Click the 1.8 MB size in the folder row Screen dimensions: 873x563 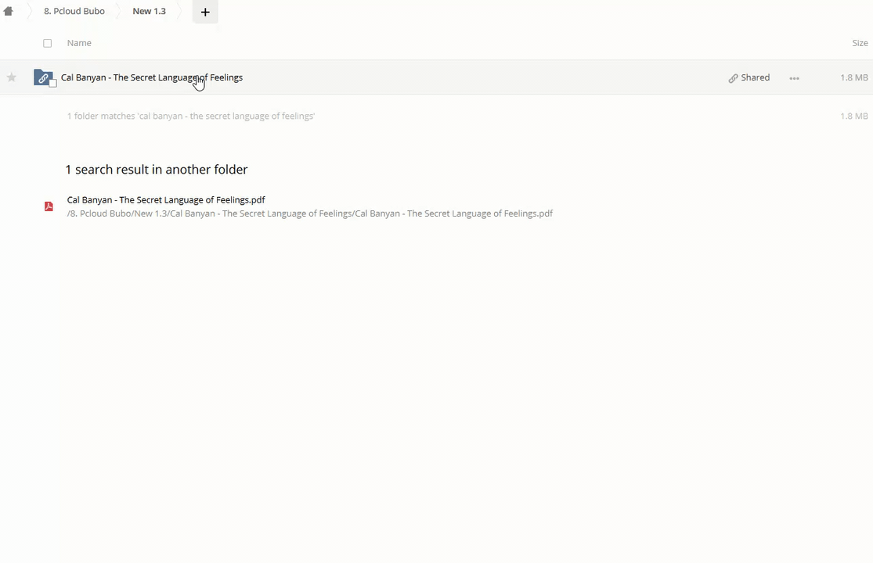[853, 77]
